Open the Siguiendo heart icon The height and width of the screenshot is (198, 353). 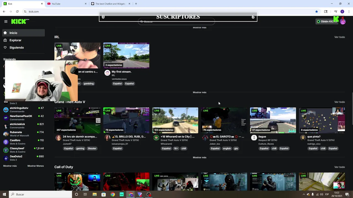tap(5, 48)
